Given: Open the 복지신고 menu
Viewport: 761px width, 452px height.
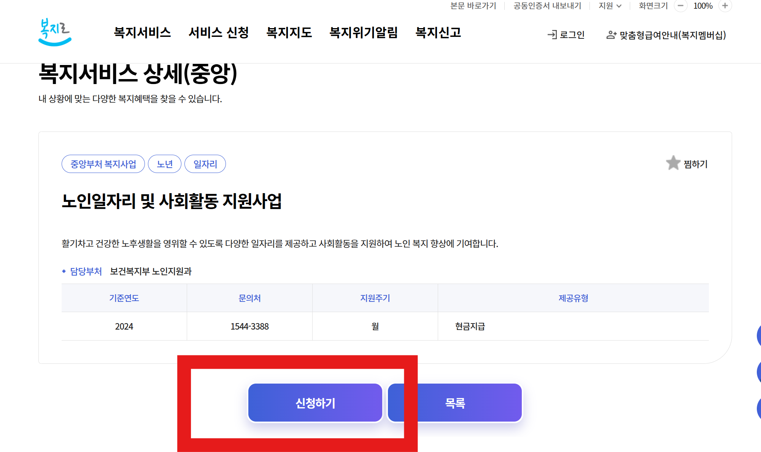Looking at the screenshot, I should point(438,33).
